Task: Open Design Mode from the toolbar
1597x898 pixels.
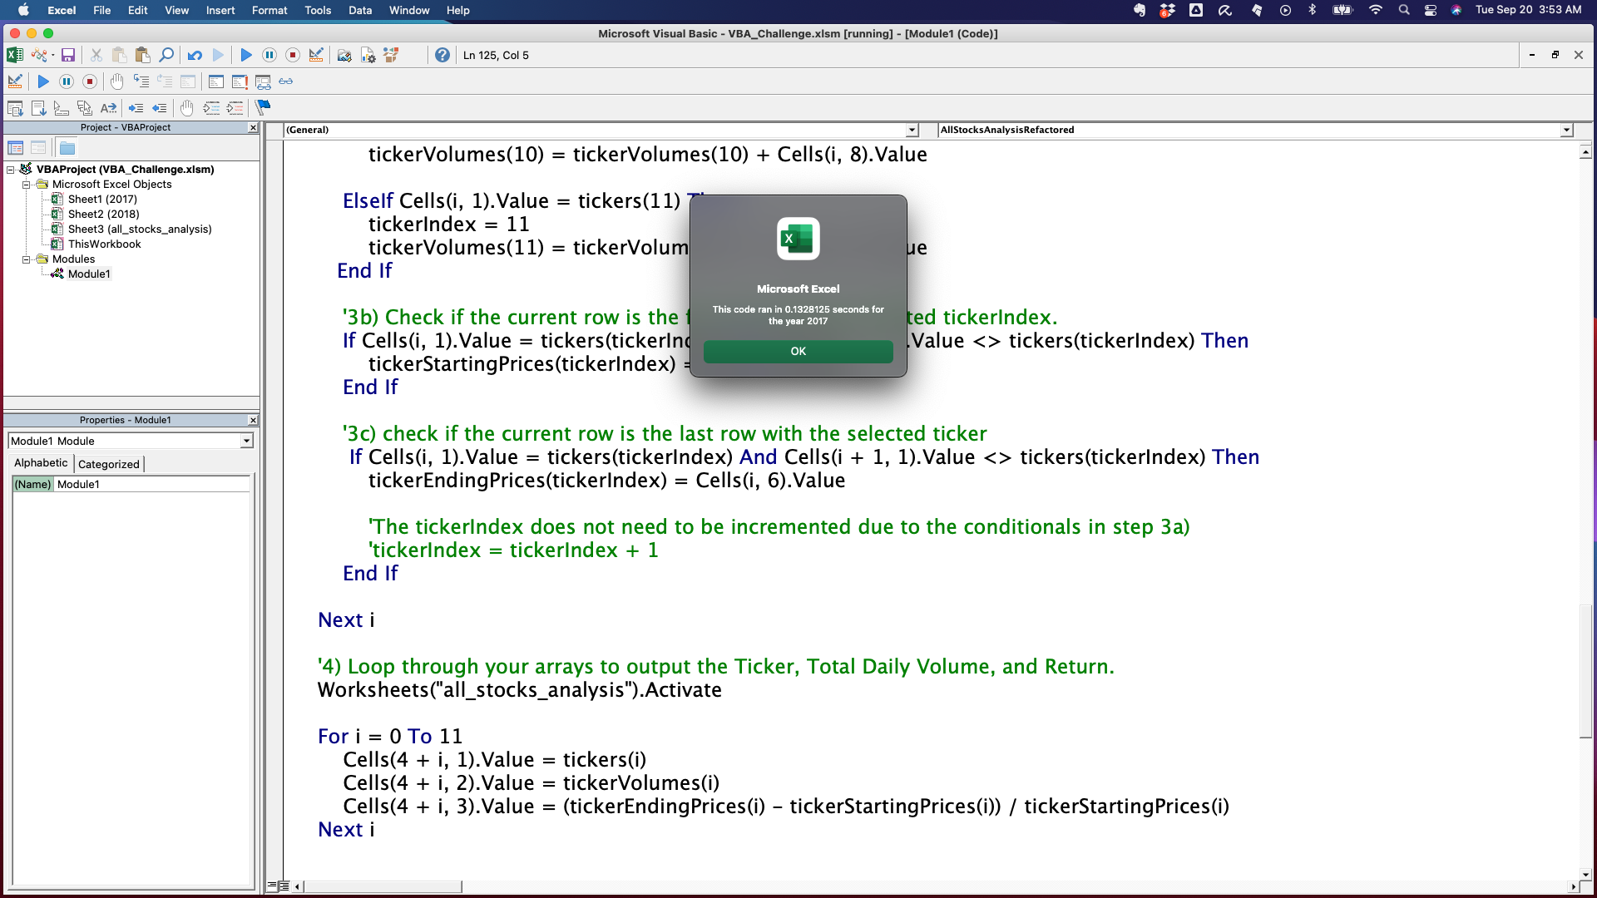Action: [x=315, y=55]
